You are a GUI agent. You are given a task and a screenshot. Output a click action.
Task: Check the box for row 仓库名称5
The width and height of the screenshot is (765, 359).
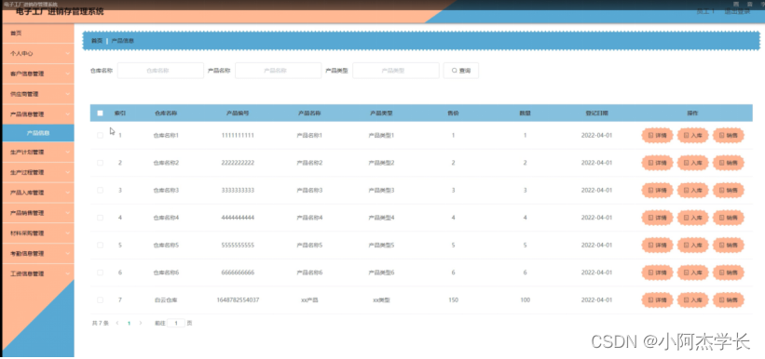click(100, 245)
